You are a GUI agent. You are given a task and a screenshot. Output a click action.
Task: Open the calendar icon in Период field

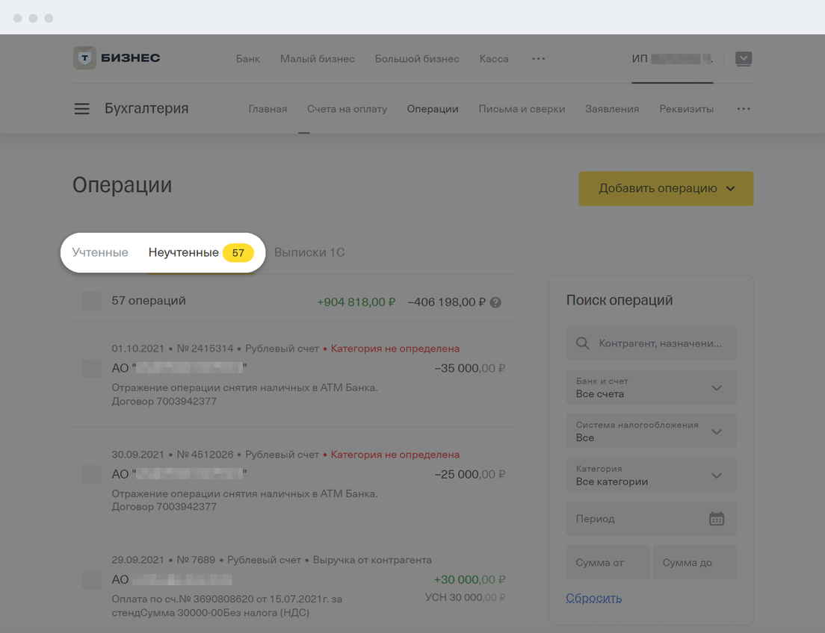716,519
